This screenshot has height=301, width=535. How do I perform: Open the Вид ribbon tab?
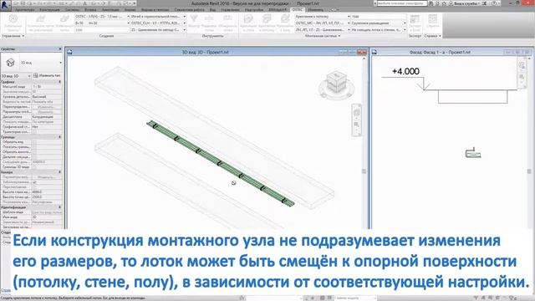[212, 10]
